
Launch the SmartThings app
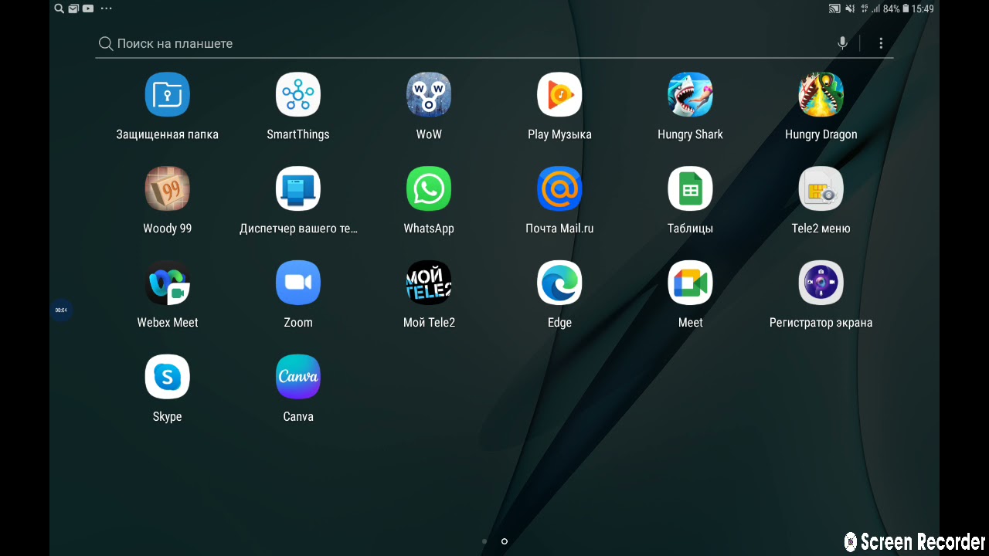tap(298, 95)
